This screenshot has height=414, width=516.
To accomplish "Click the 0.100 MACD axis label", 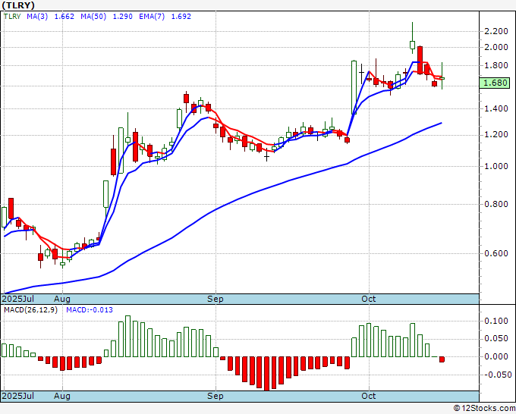I will pos(496,321).
